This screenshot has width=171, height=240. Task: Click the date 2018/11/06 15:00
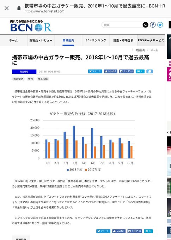pos(50,72)
